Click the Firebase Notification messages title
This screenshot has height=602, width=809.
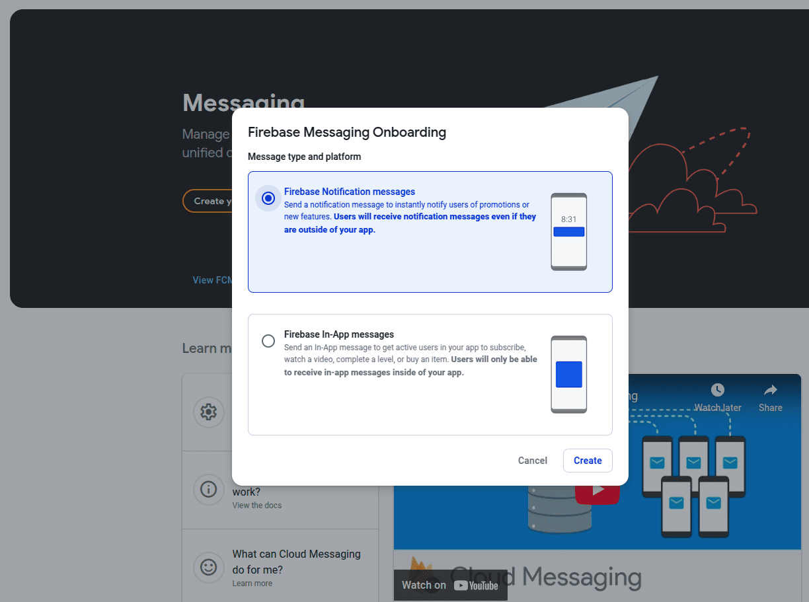point(350,192)
